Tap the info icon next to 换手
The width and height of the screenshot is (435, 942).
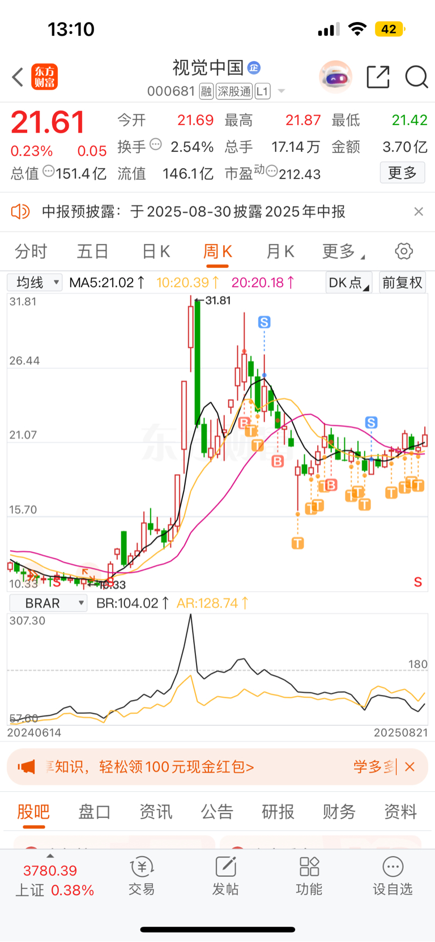coord(156,144)
